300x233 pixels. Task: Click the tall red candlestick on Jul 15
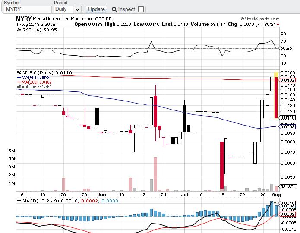(222, 165)
